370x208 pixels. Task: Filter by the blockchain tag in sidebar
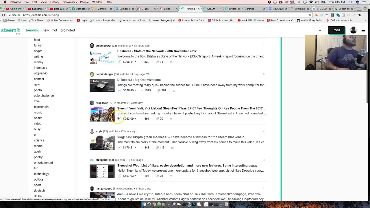(41, 107)
